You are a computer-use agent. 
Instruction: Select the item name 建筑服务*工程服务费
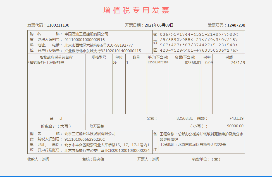tap(46, 63)
